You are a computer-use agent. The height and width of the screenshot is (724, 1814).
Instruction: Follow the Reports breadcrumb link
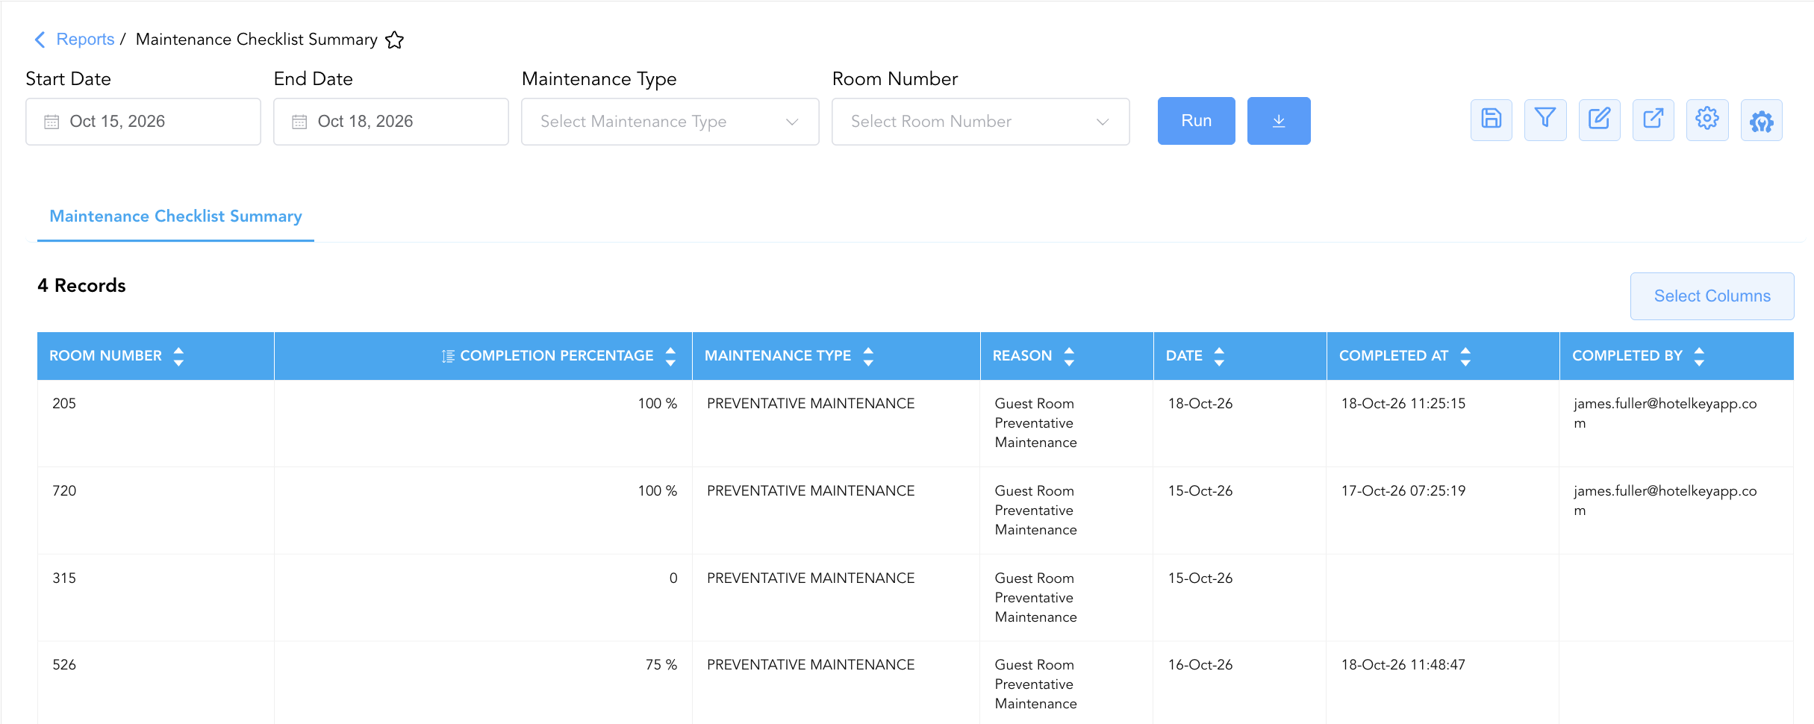[x=85, y=40]
